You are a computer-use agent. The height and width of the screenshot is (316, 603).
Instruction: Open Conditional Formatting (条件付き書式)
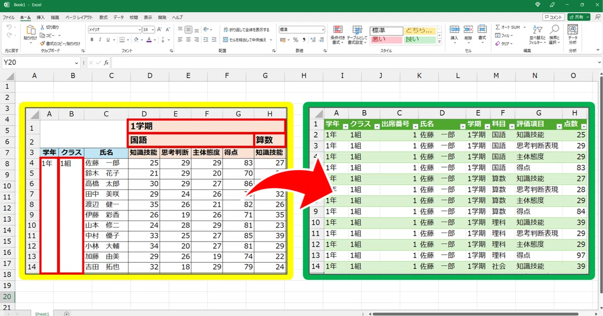338,34
